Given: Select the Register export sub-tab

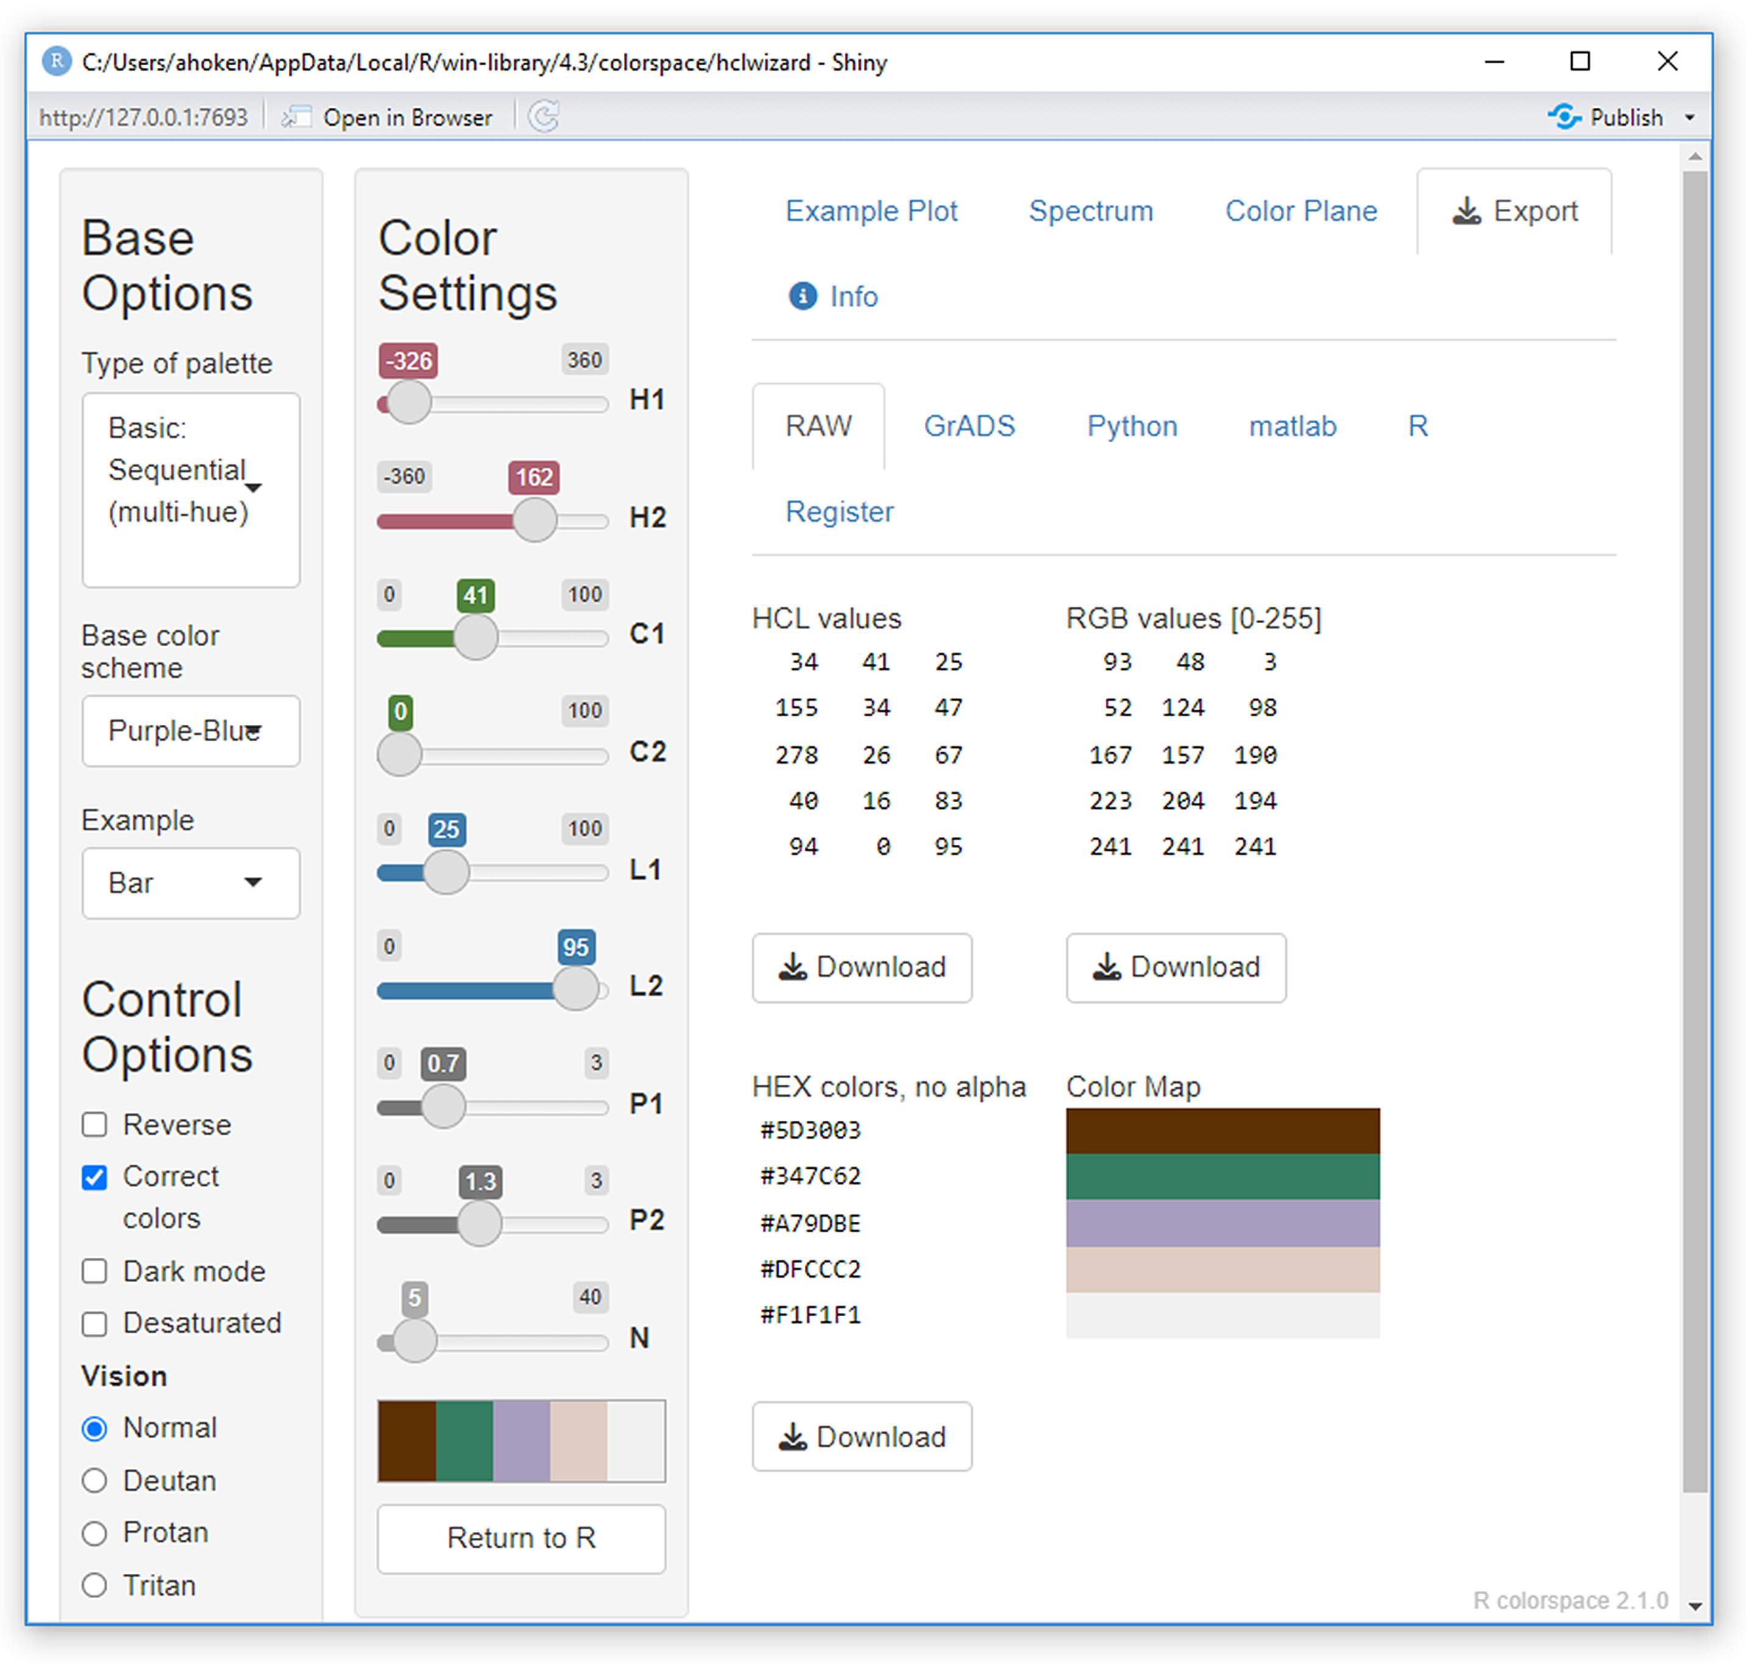Looking at the screenshot, I should pyautogui.click(x=839, y=512).
